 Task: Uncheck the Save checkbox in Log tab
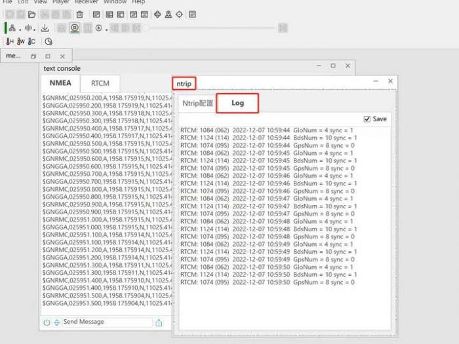click(x=367, y=119)
